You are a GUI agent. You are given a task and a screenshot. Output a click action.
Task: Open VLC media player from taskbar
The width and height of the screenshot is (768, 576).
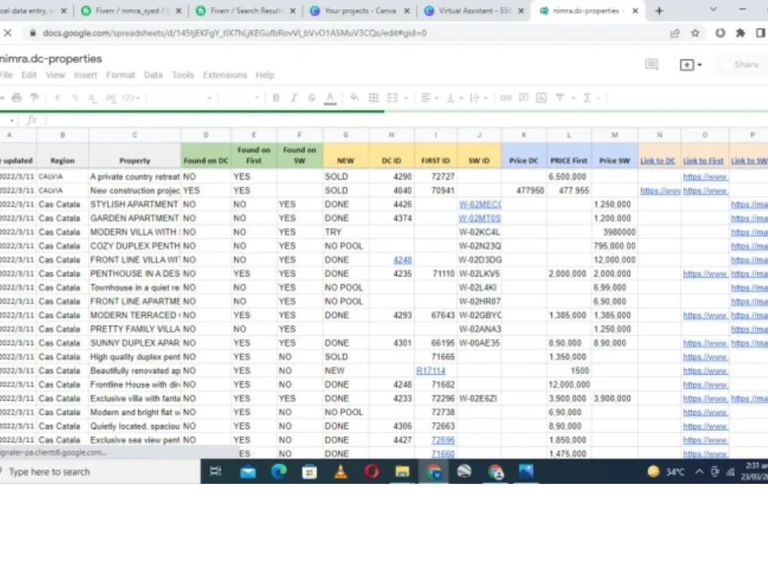(340, 472)
